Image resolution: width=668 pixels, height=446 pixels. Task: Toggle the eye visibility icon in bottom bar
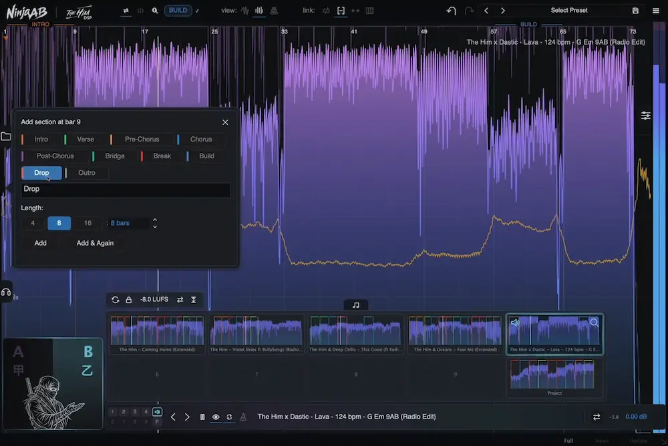point(216,417)
